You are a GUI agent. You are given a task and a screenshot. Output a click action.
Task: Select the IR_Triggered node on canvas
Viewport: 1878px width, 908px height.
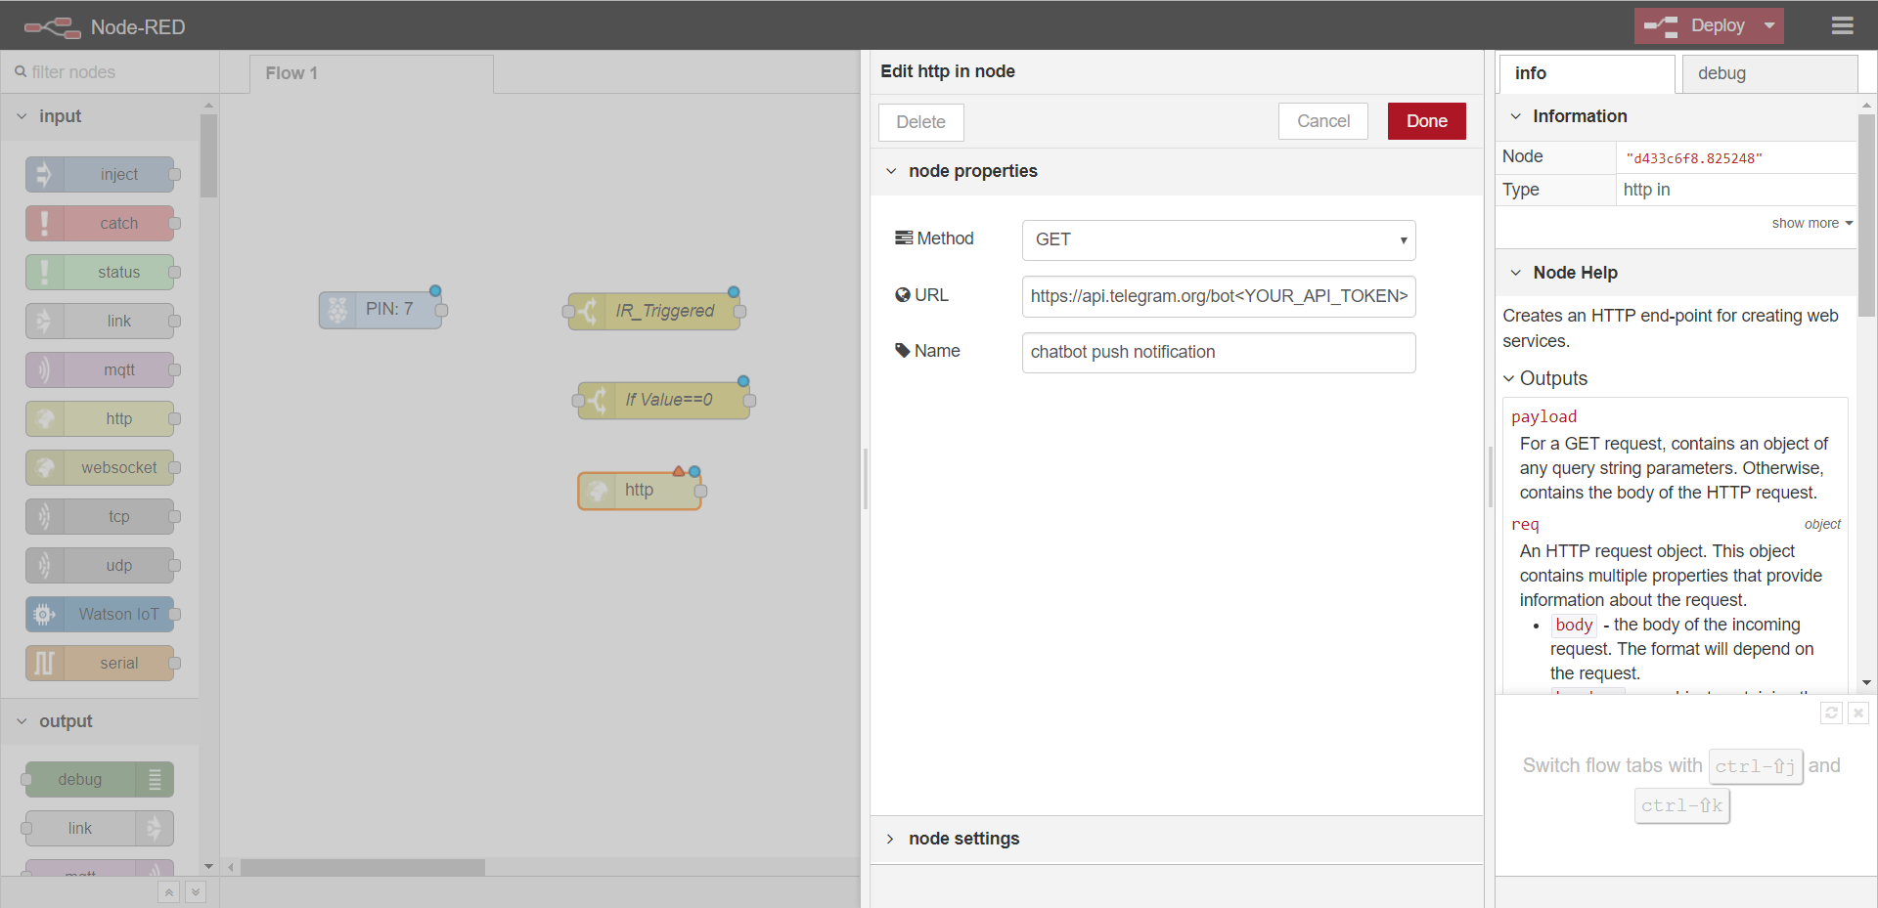click(653, 312)
